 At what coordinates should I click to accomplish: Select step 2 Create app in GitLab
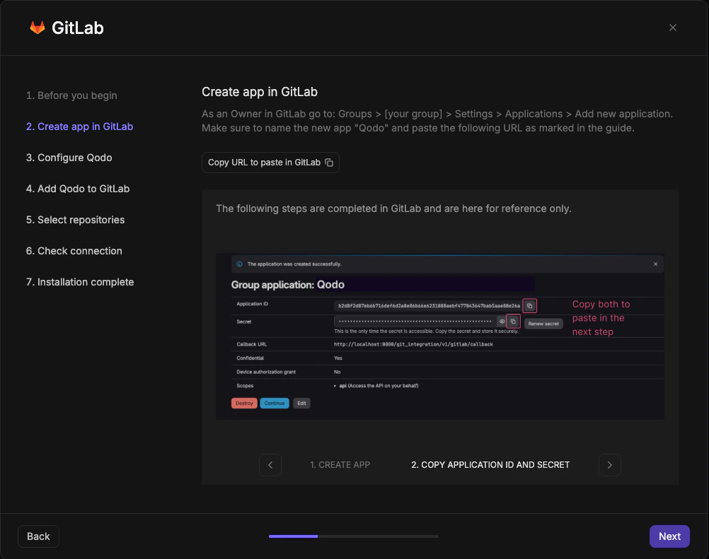tap(79, 126)
